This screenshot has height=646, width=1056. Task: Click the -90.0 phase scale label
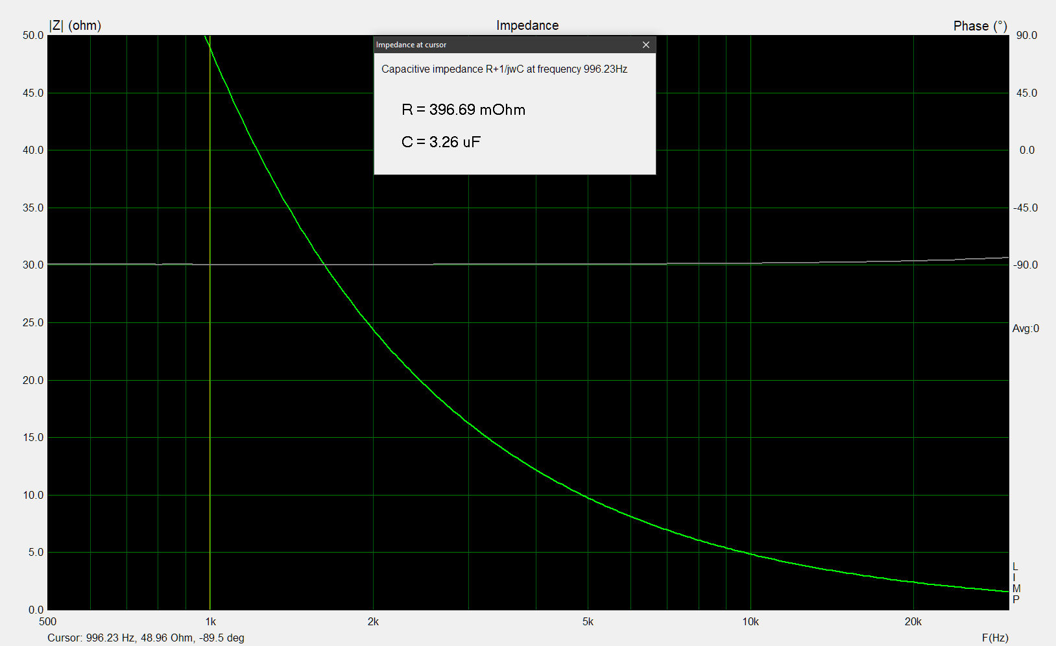point(1025,265)
